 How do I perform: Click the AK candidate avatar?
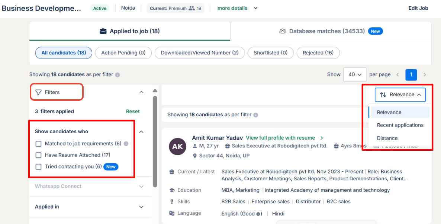tap(177, 147)
